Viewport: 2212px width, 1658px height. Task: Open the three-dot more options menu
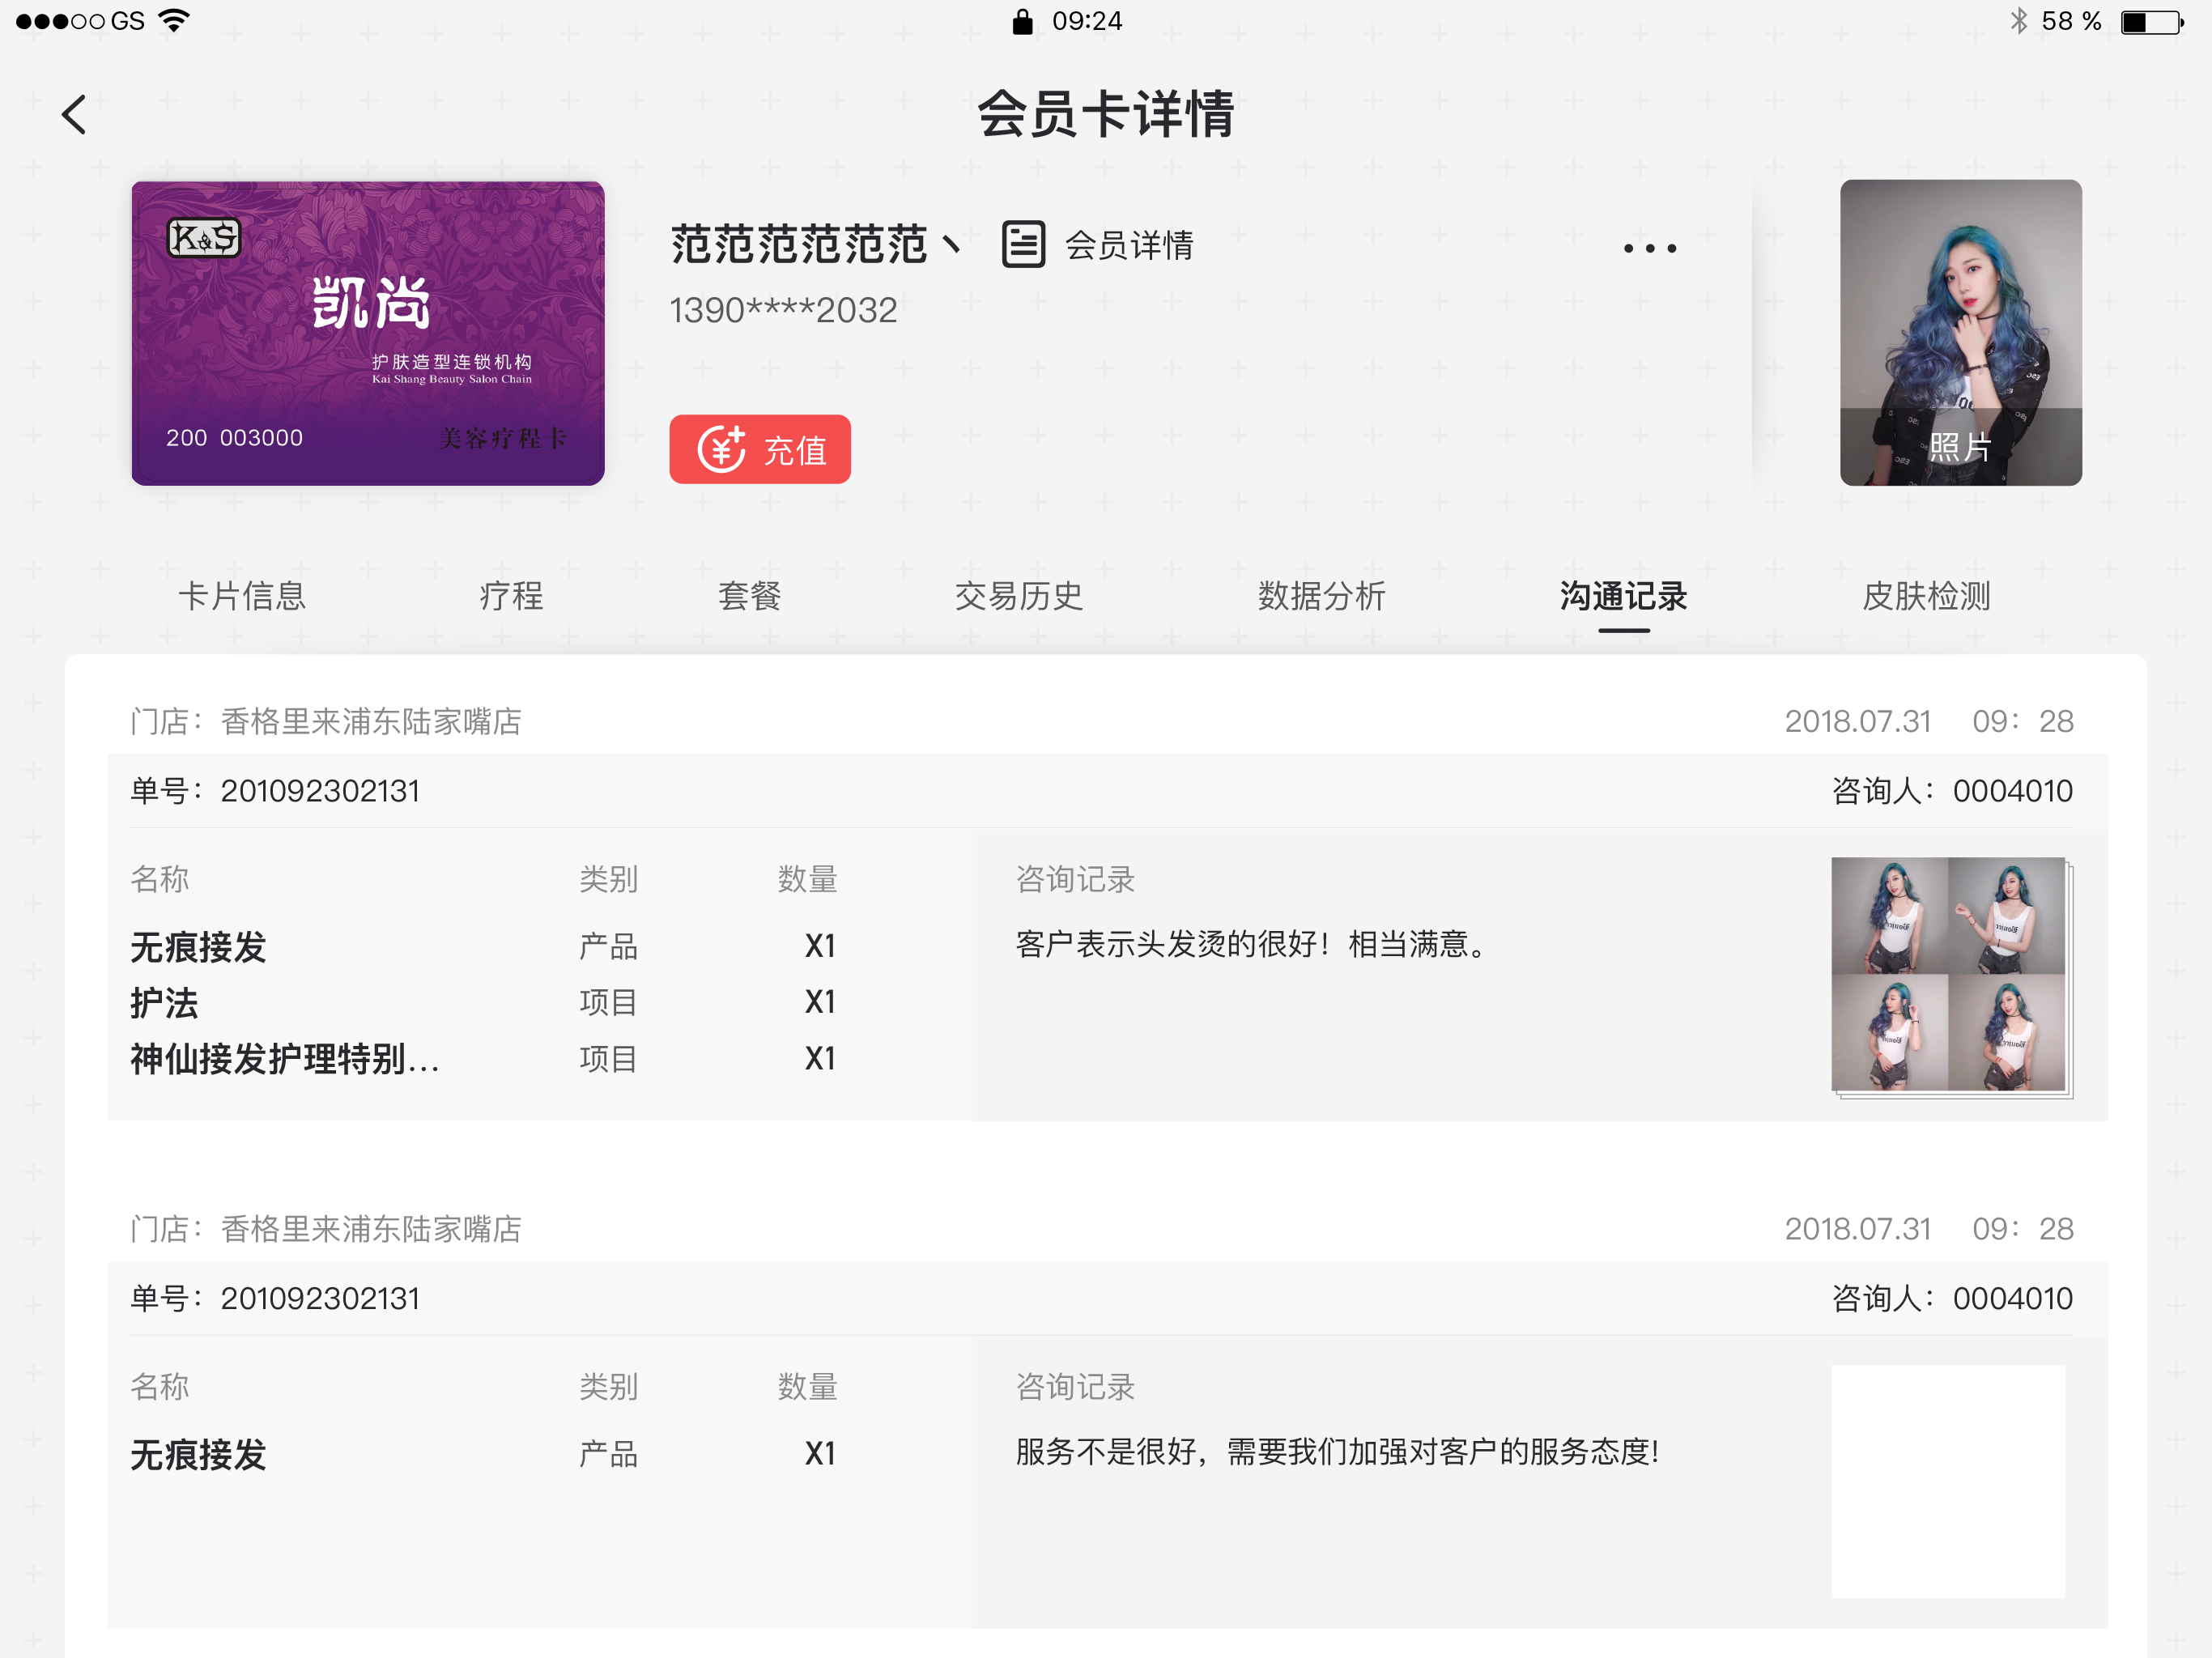1649,248
